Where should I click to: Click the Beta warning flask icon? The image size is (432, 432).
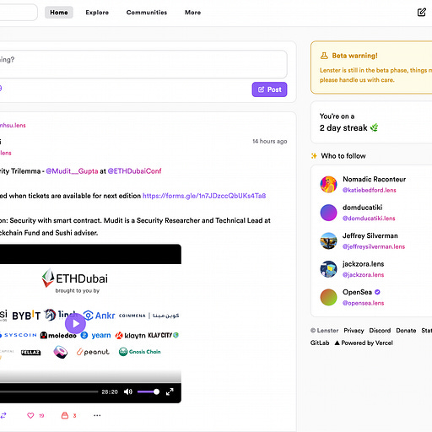[324, 56]
